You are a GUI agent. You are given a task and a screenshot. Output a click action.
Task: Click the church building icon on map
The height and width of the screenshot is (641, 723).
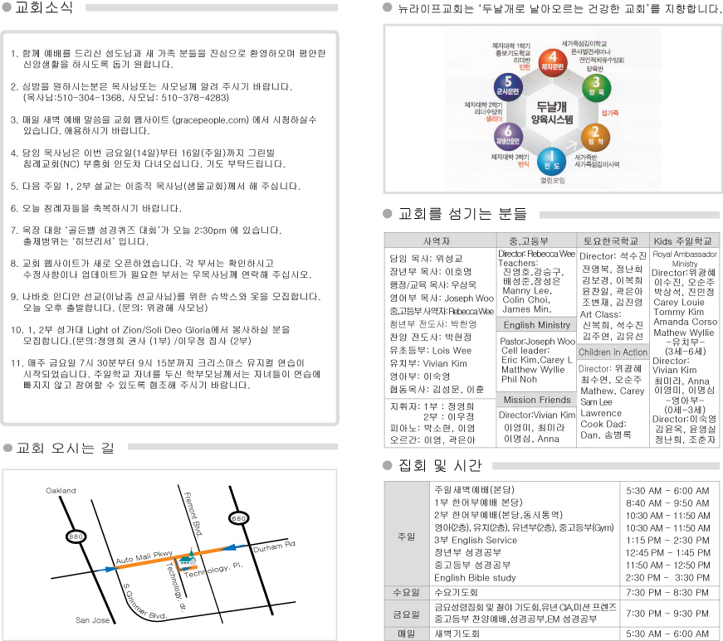tap(187, 557)
